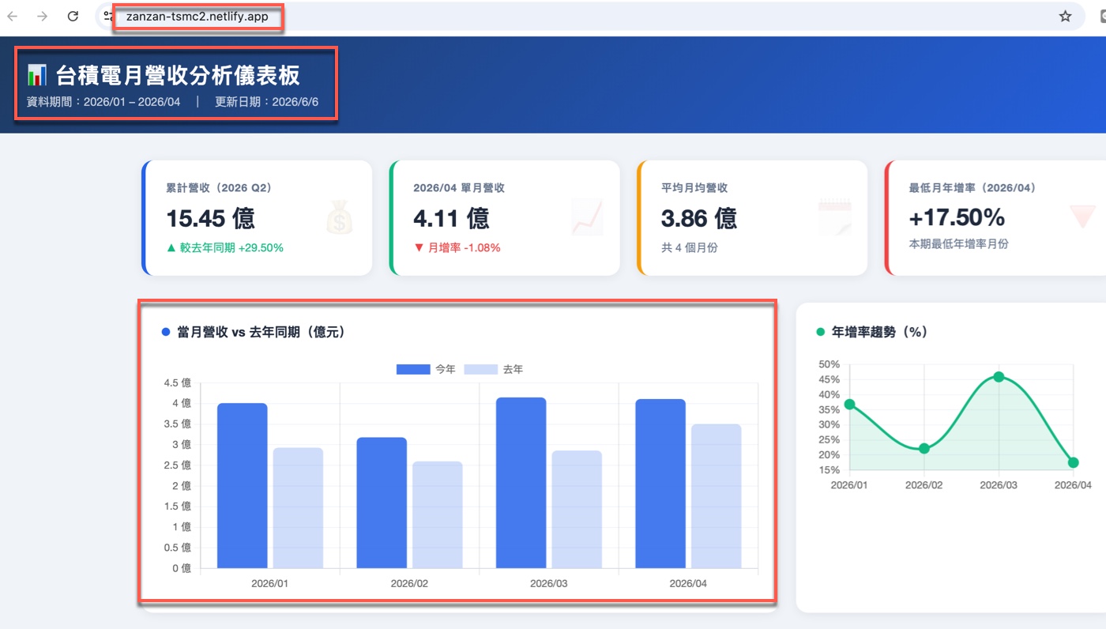The image size is (1106, 629).
Task: Toggle the 去年 legend item in bar chart
Action: point(494,369)
